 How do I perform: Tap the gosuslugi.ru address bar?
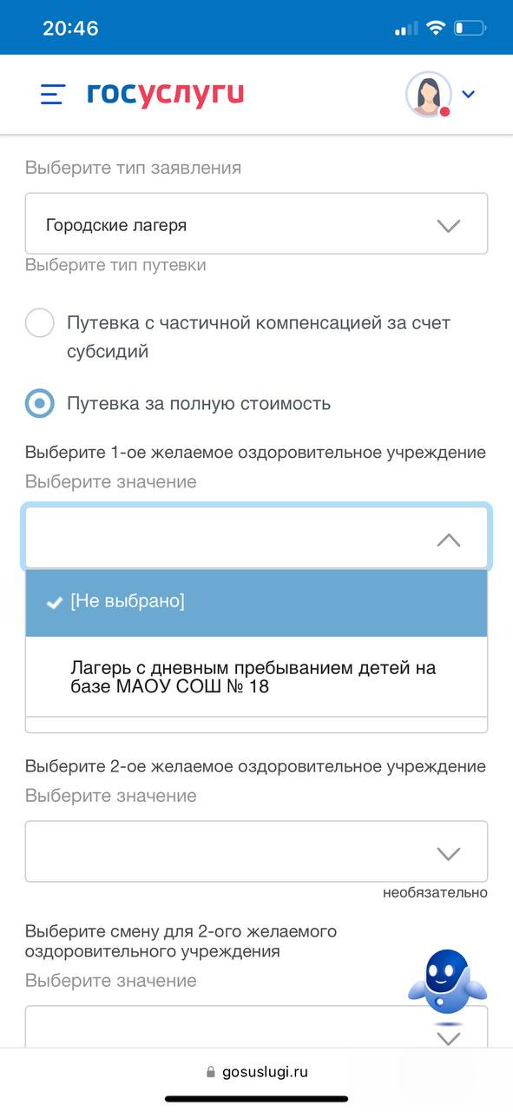tap(256, 1072)
